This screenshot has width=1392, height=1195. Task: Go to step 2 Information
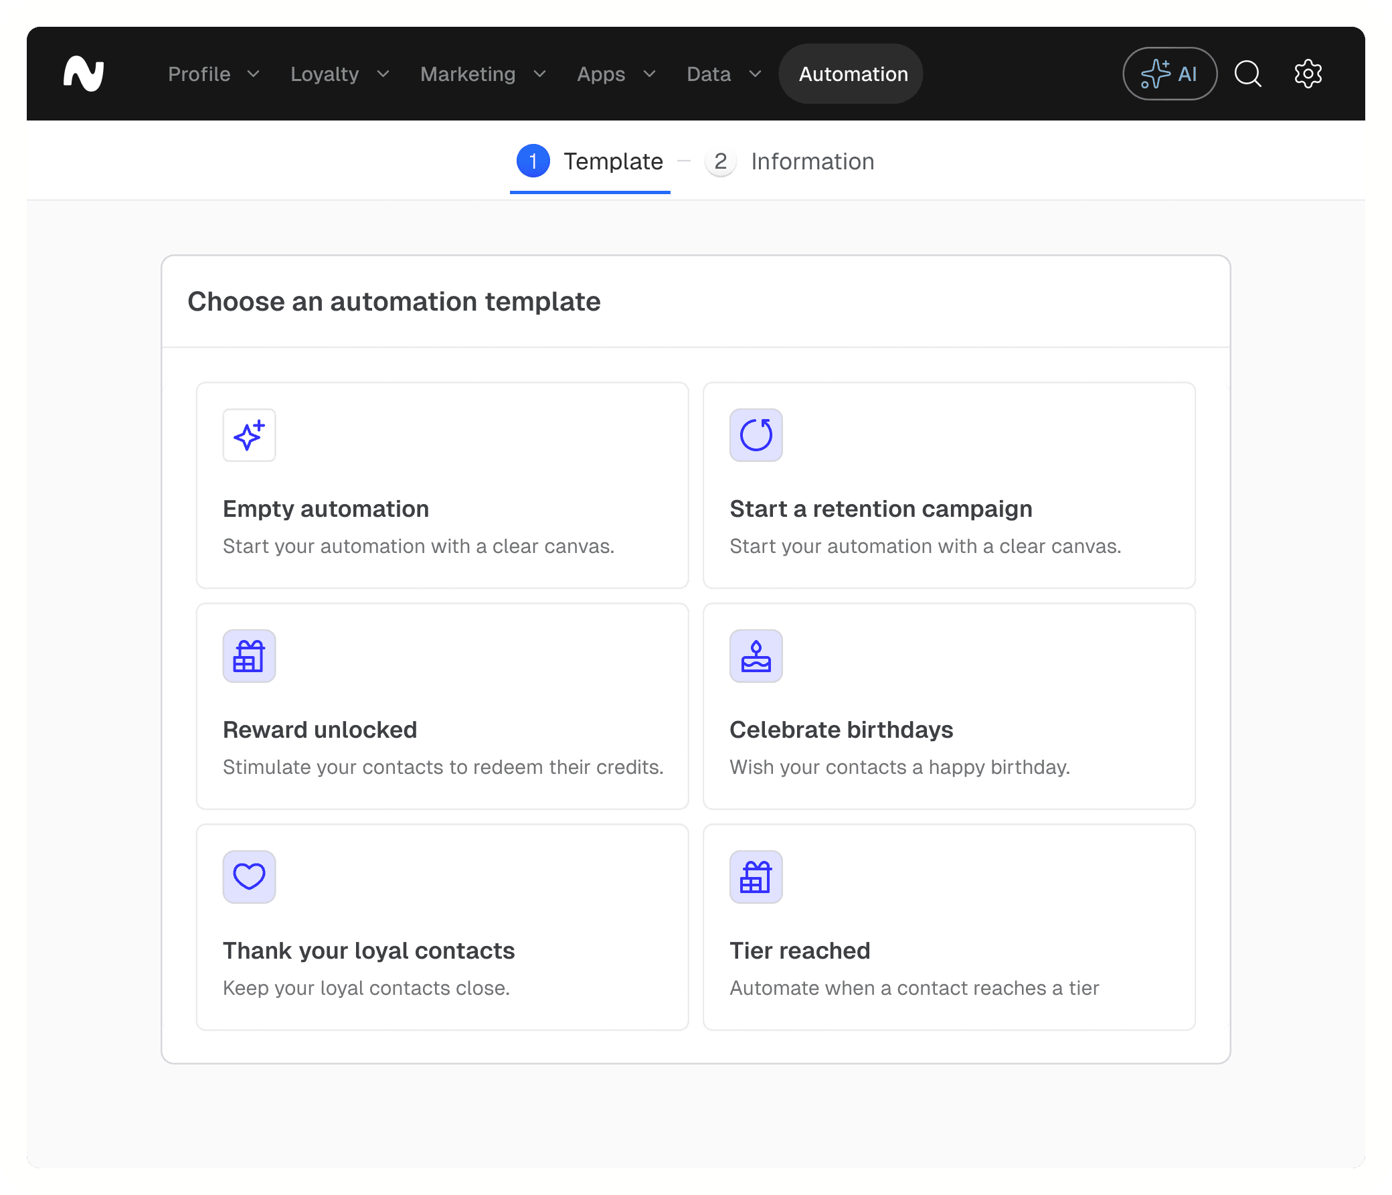pos(790,161)
